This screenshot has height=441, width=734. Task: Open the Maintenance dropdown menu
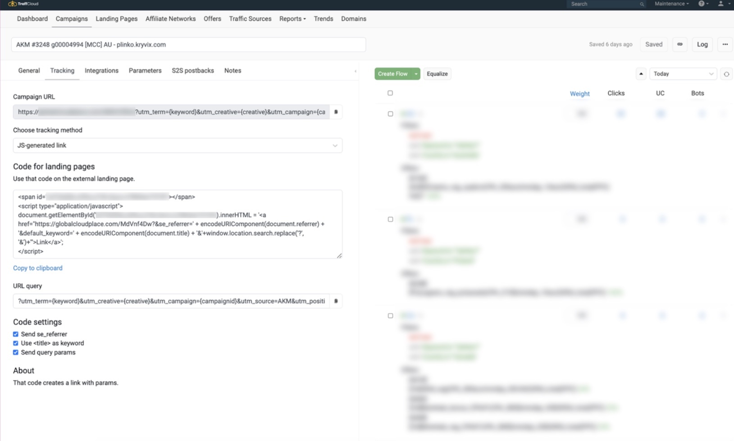coord(671,4)
